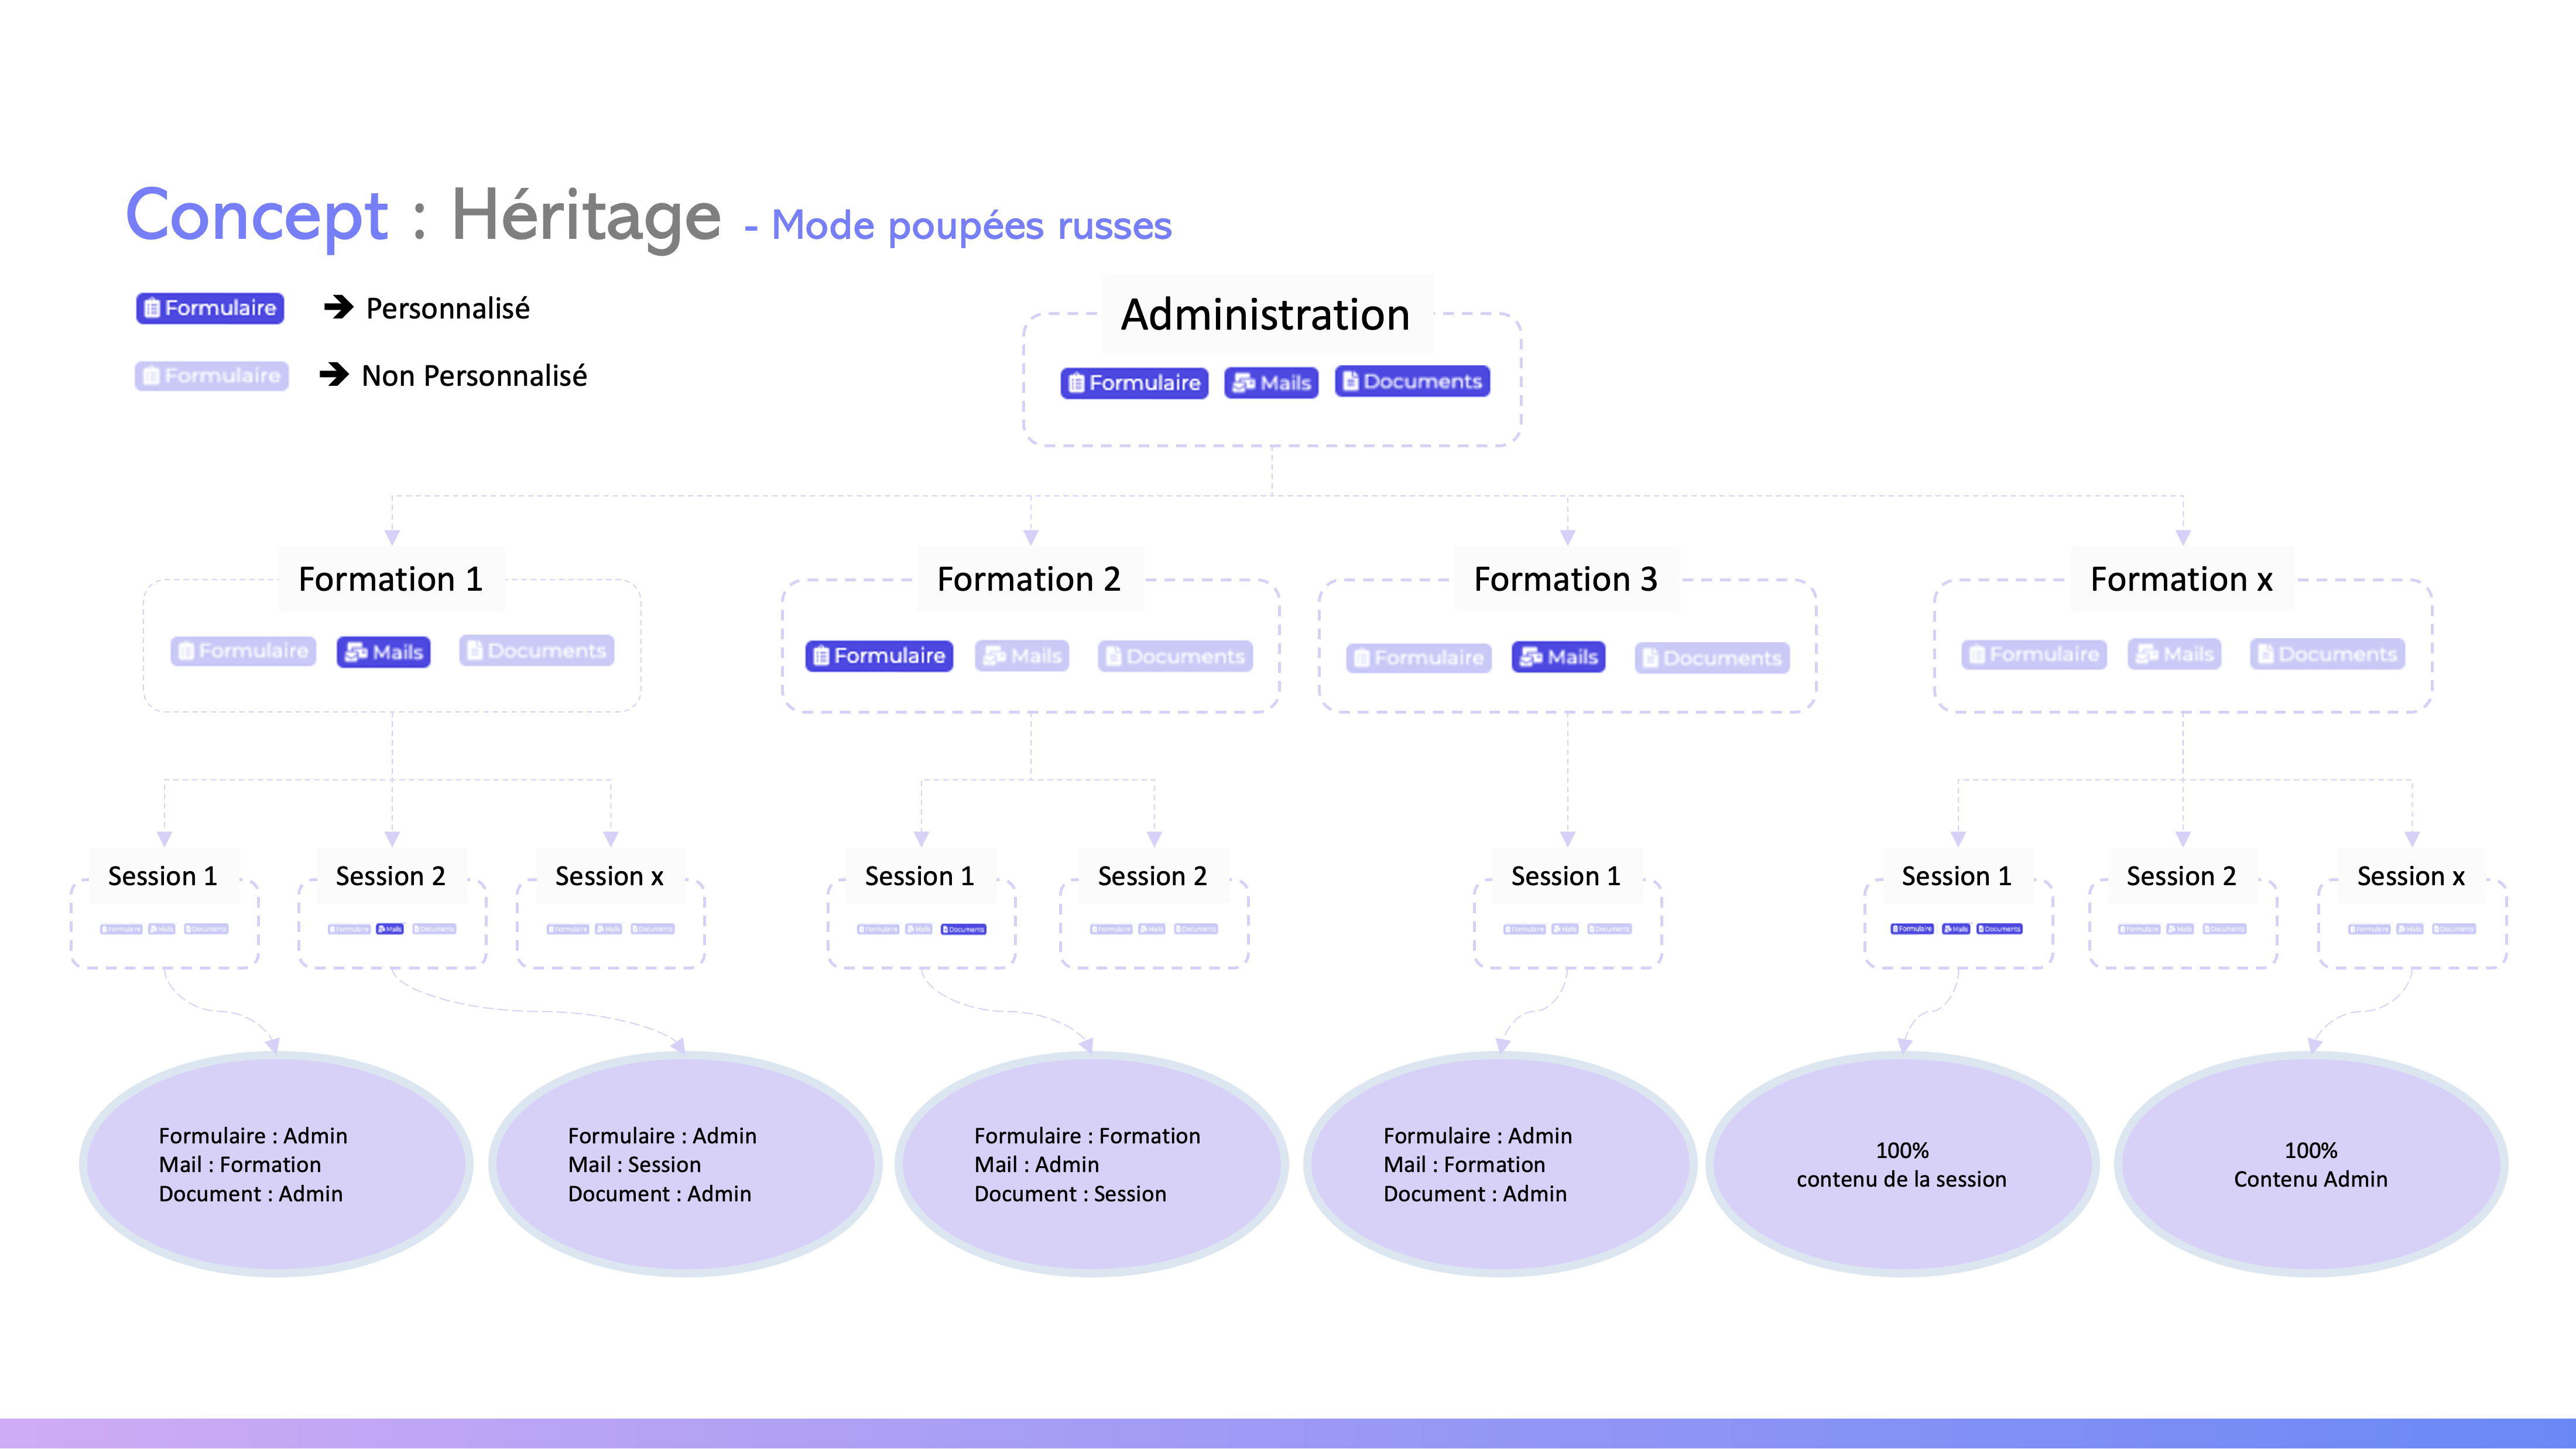The image size is (2576, 1449).
Task: Select the Administration heading
Action: 1265,315
